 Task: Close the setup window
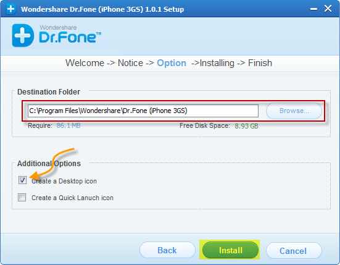tap(328, 9)
